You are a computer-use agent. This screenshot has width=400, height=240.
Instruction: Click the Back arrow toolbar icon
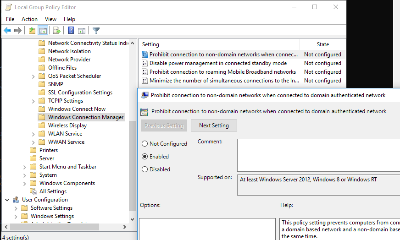7,31
